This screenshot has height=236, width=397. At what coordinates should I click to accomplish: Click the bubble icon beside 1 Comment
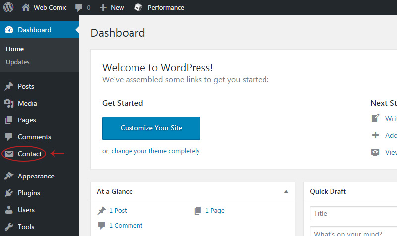tap(102, 225)
